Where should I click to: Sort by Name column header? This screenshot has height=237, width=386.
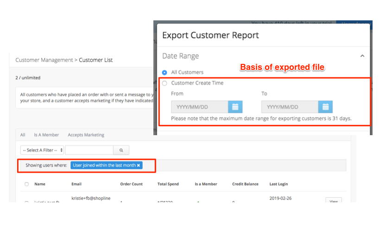(x=40, y=184)
